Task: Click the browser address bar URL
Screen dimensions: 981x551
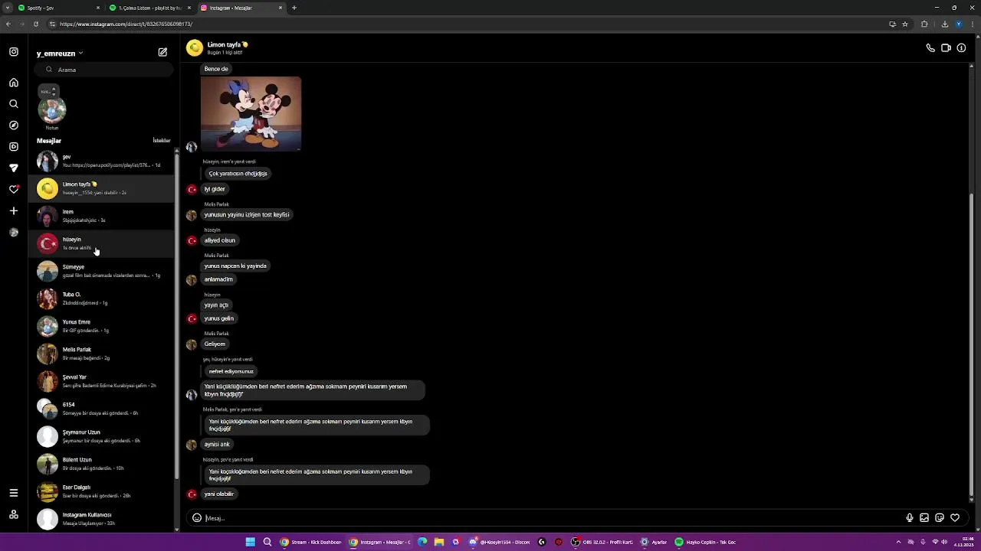Action: click(x=126, y=24)
